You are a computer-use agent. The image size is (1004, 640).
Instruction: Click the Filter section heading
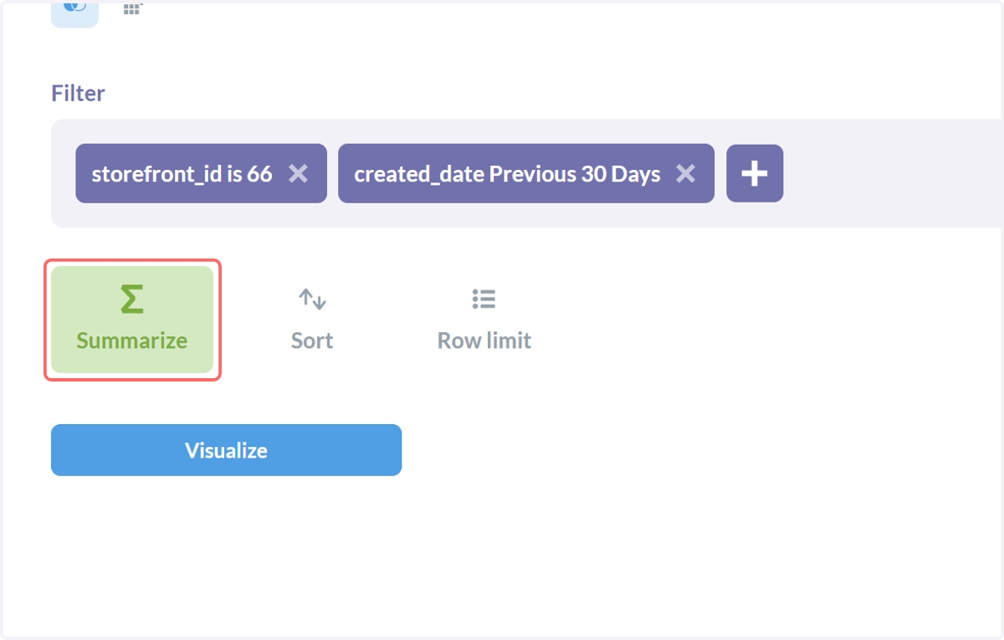[78, 93]
